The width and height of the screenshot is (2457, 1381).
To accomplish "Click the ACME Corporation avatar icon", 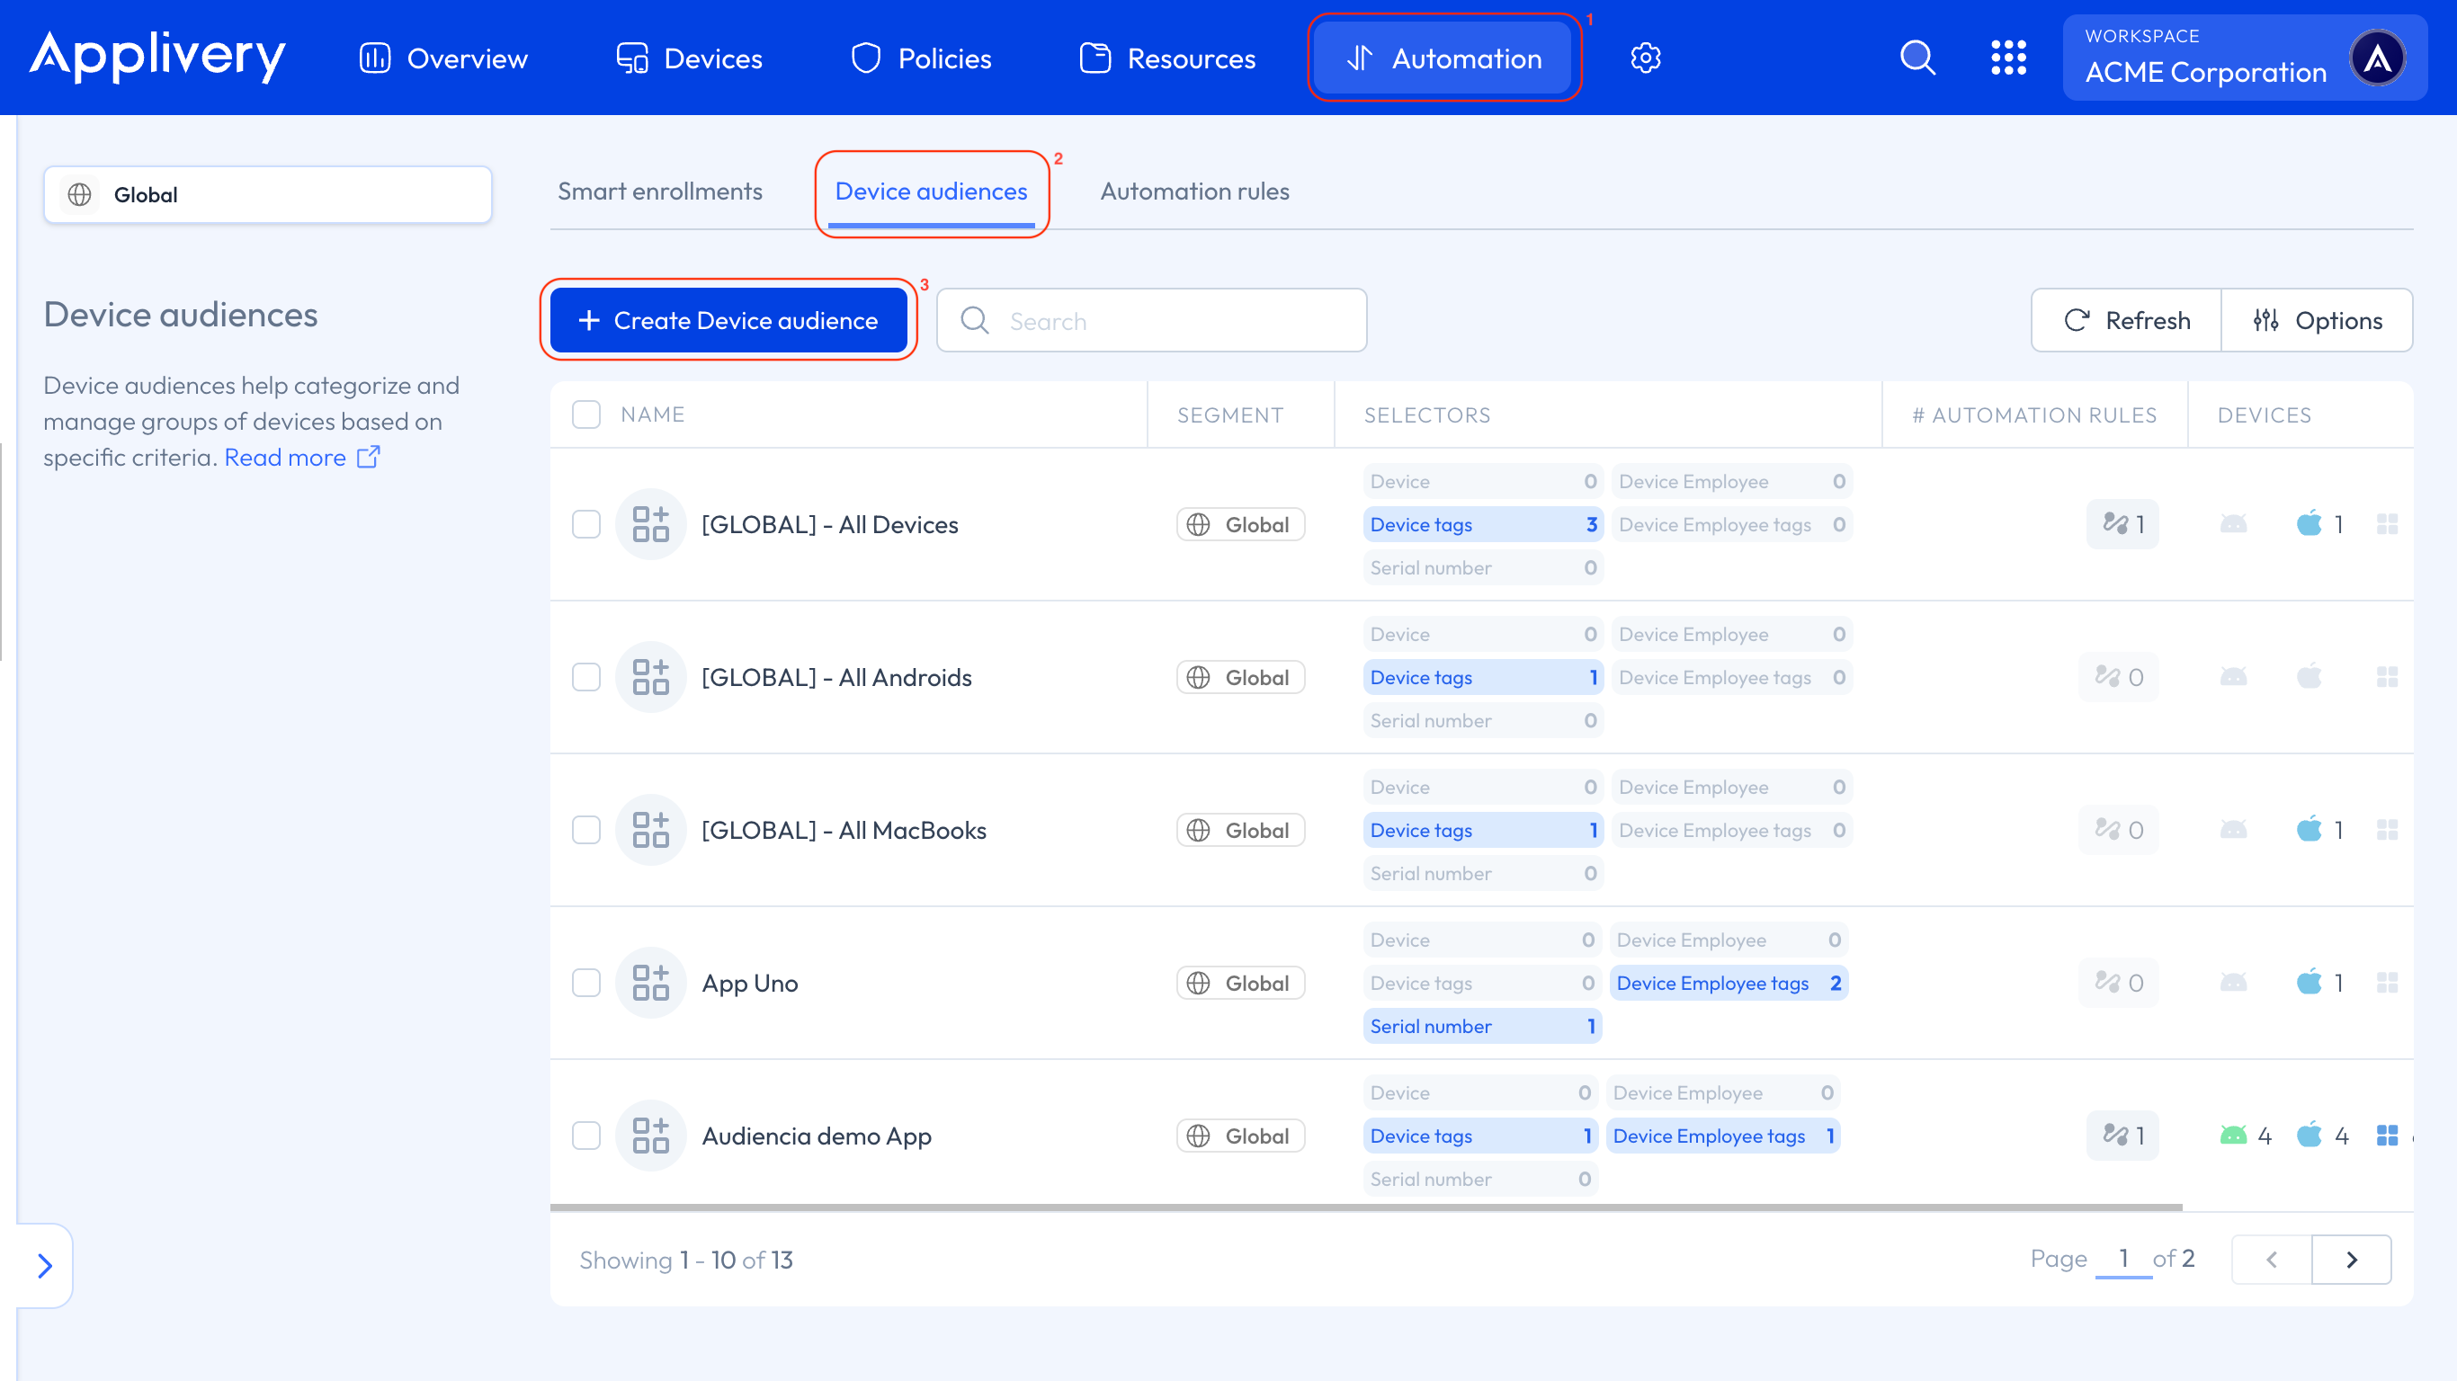I will 2379,58.
